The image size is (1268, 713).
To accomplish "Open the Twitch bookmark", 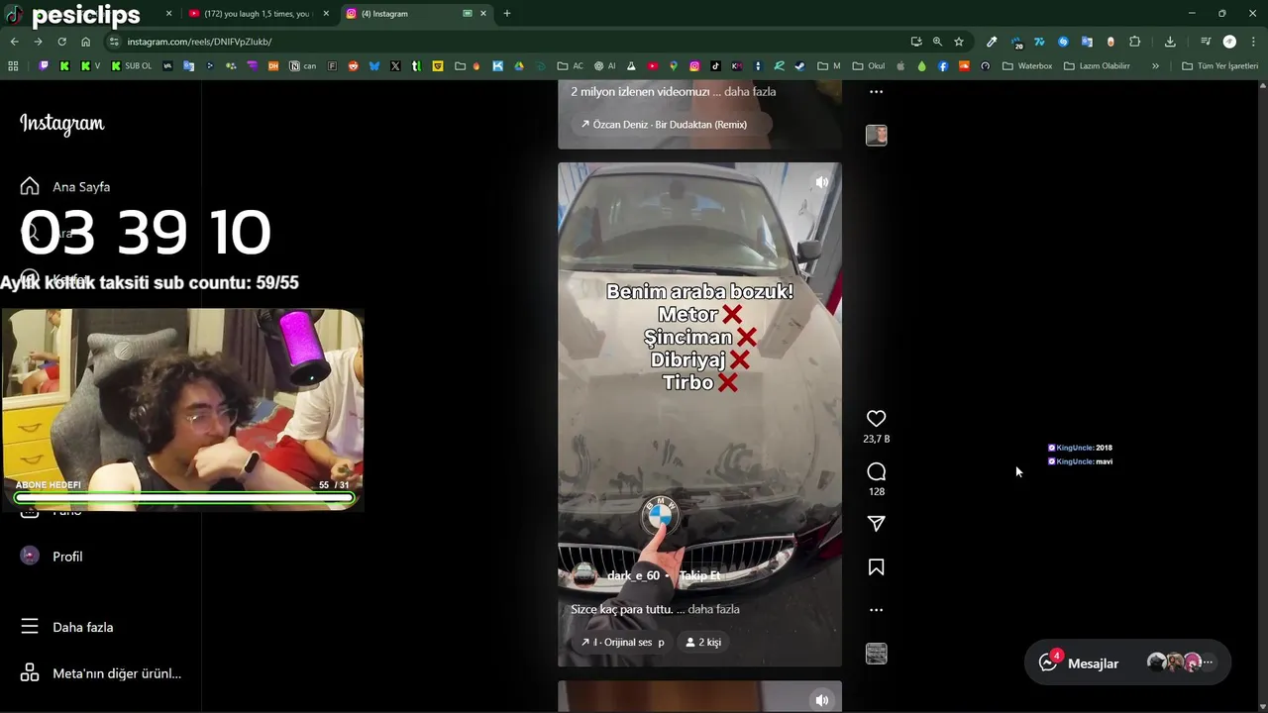I will click(x=44, y=66).
